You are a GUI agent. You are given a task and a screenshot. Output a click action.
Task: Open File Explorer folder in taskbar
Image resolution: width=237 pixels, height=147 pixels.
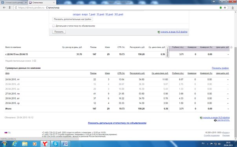[x=25, y=144]
